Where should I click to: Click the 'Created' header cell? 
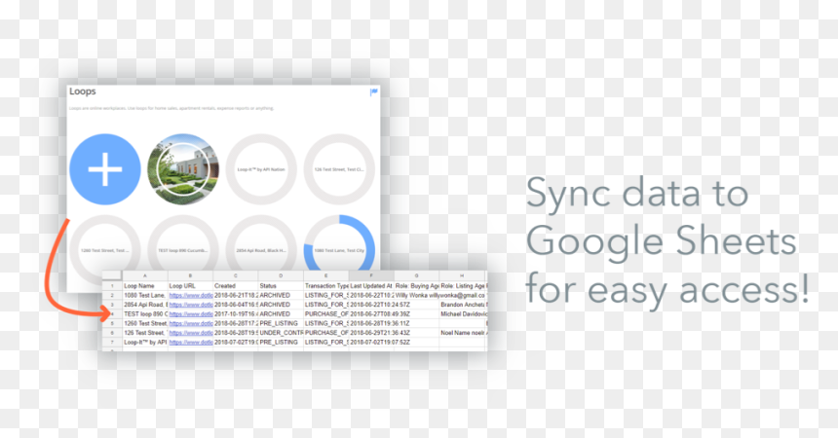coord(236,286)
